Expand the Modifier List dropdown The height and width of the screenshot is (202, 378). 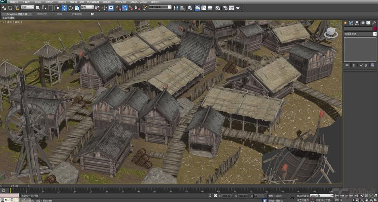pos(375,34)
